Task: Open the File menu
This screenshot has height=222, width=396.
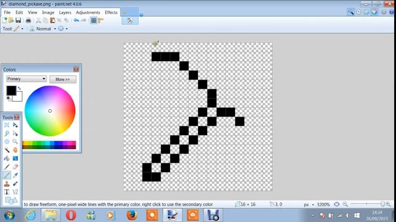Action: click(7, 12)
